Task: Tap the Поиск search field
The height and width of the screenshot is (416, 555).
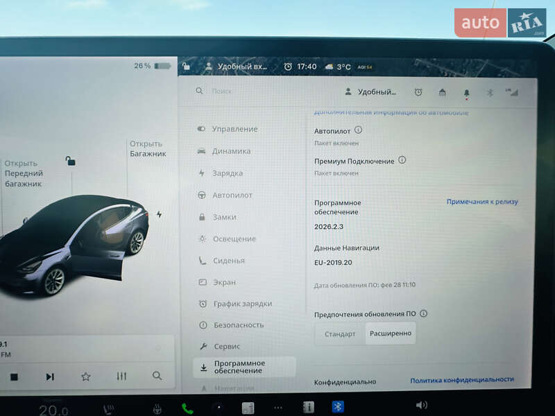Action: click(x=222, y=91)
